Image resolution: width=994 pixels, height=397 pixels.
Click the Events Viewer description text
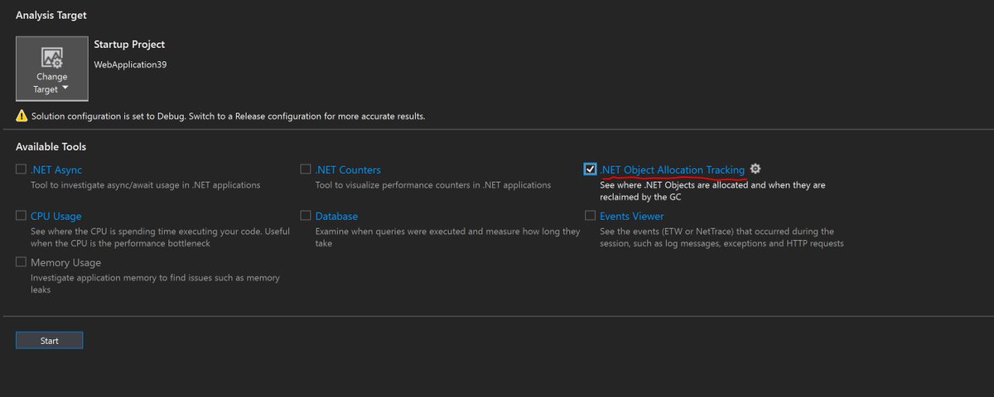[x=721, y=237]
